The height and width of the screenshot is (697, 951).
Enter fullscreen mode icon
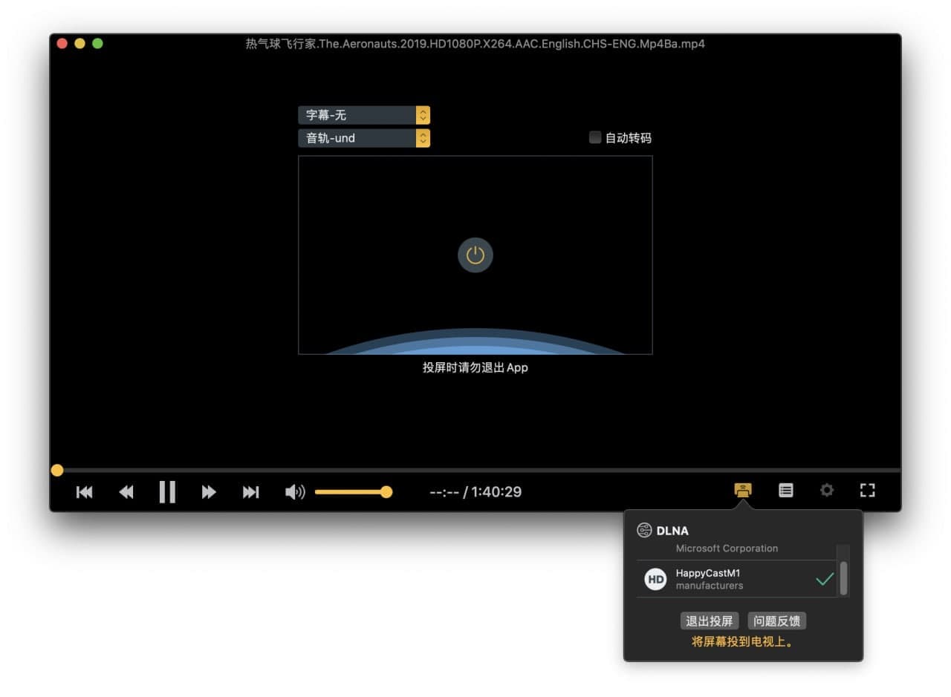pyautogui.click(x=867, y=490)
